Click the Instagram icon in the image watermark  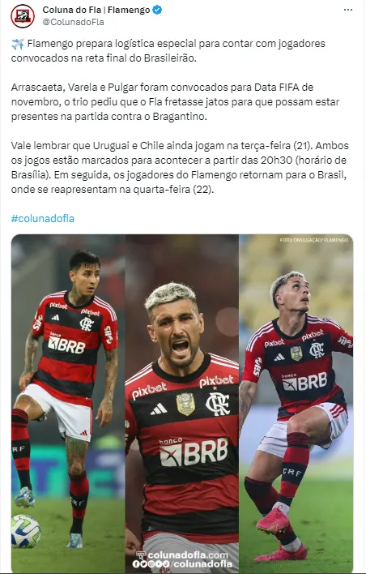click(151, 564)
